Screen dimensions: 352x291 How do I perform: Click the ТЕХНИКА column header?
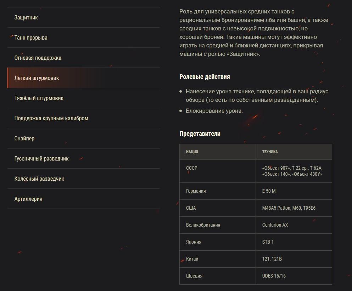(270, 152)
